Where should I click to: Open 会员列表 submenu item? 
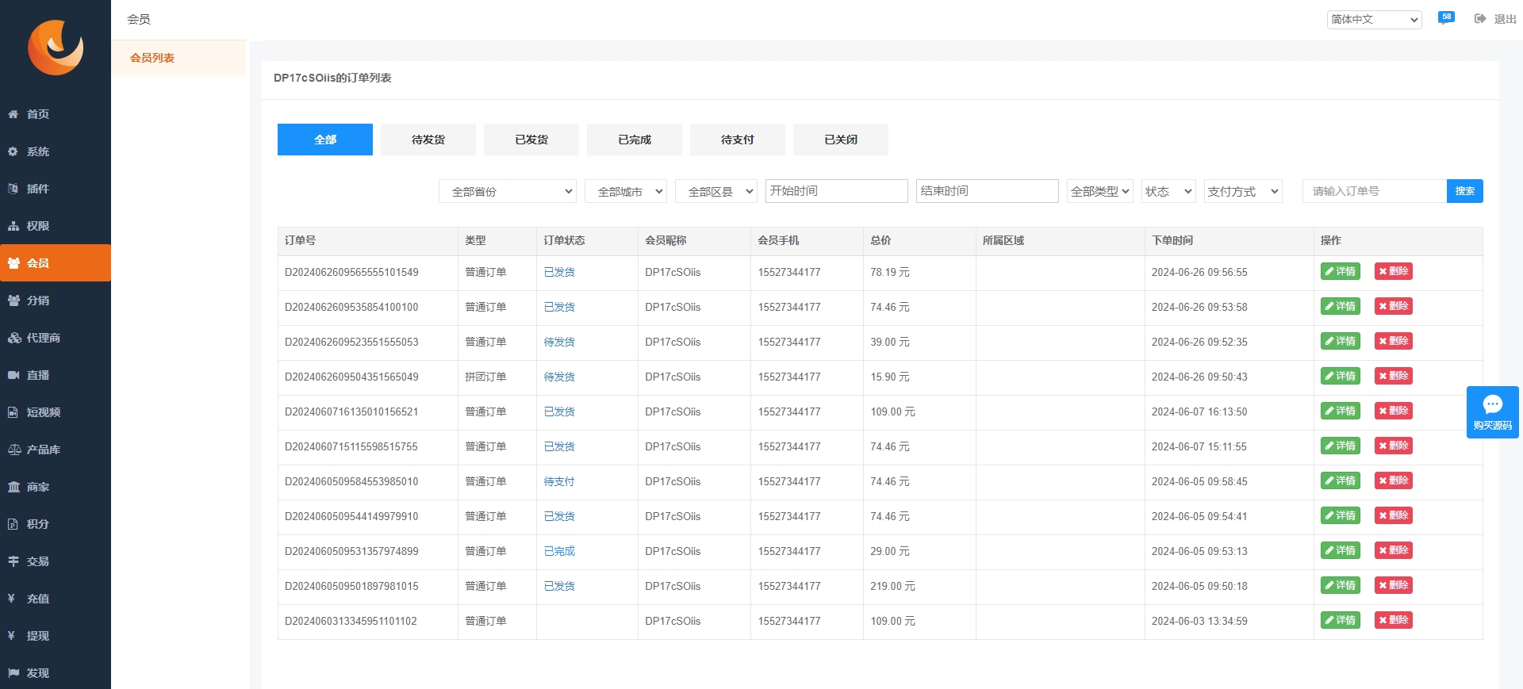178,58
